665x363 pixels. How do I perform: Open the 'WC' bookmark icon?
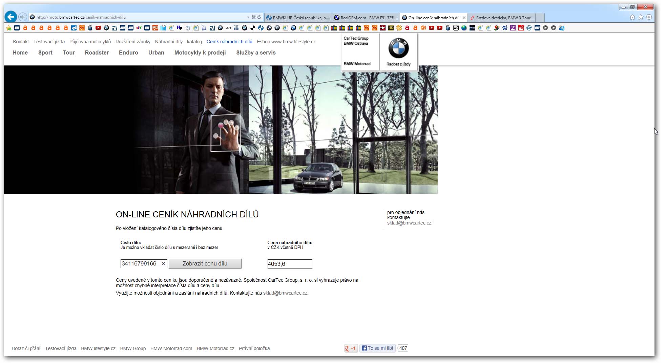(x=456, y=28)
